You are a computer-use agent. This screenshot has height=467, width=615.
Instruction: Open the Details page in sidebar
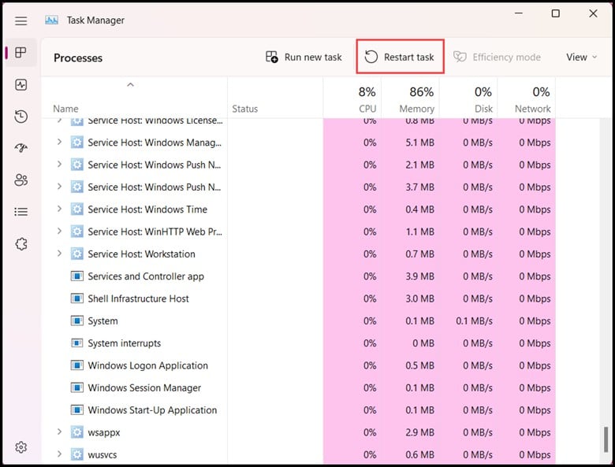click(x=20, y=212)
